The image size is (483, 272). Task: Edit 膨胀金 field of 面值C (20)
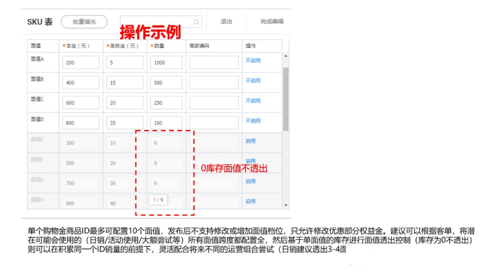click(x=124, y=102)
